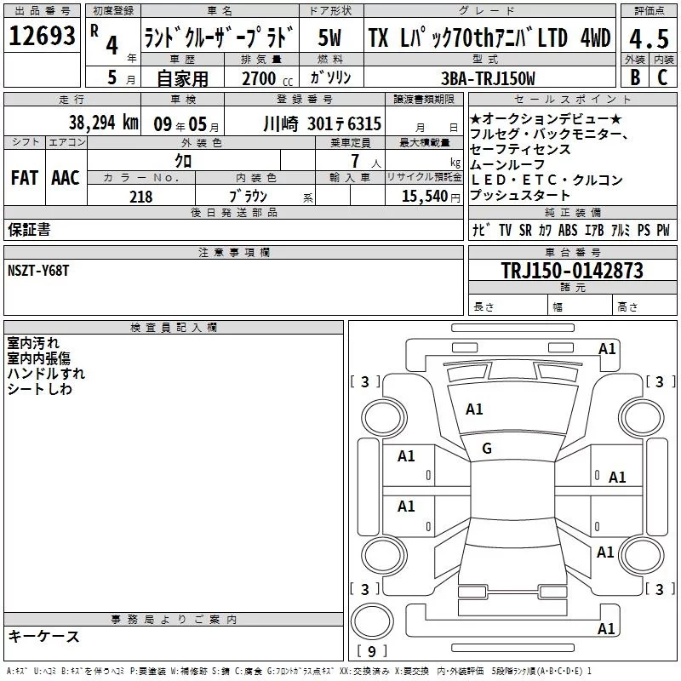The image size is (681, 681).
Task: Click the G mark on the windshield
Action: click(487, 449)
